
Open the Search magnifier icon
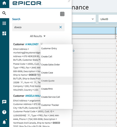4,13
